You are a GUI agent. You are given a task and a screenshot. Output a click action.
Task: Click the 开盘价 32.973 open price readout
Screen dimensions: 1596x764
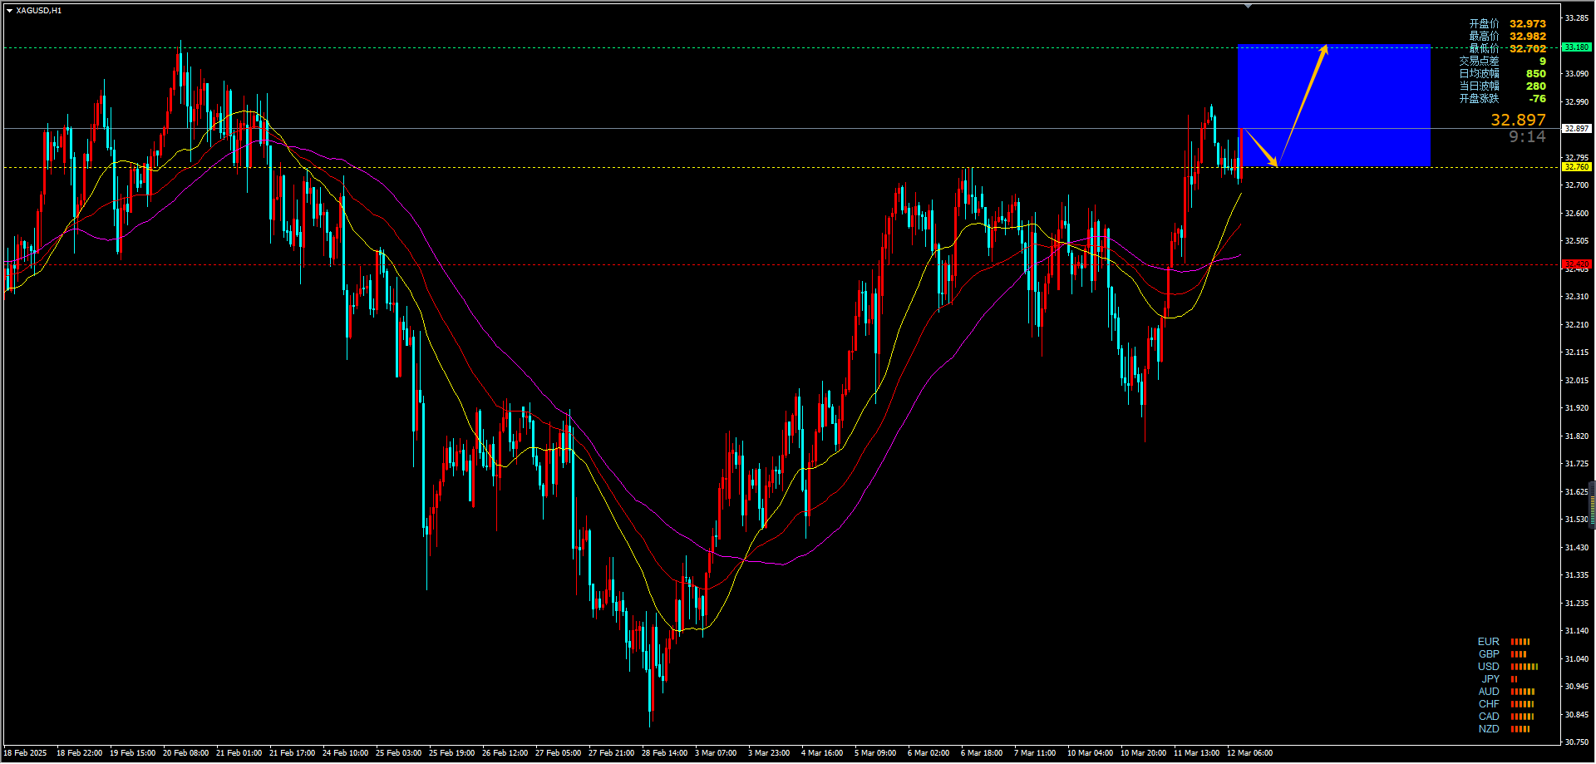1507,24
